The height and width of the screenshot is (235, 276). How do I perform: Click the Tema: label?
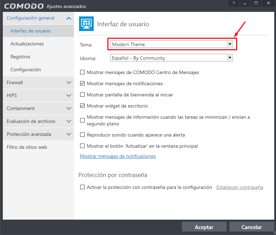86,45
